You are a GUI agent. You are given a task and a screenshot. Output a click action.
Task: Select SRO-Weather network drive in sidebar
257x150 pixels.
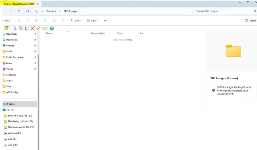click(x=21, y=127)
